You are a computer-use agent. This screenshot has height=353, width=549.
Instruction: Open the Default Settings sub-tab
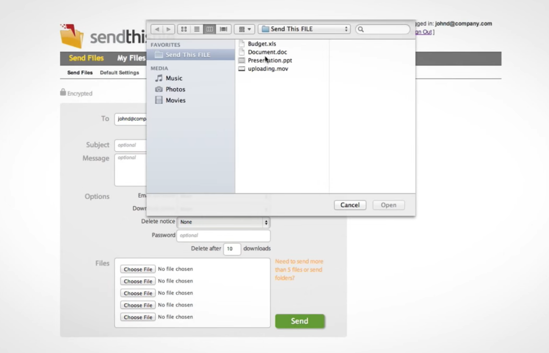pyautogui.click(x=119, y=73)
